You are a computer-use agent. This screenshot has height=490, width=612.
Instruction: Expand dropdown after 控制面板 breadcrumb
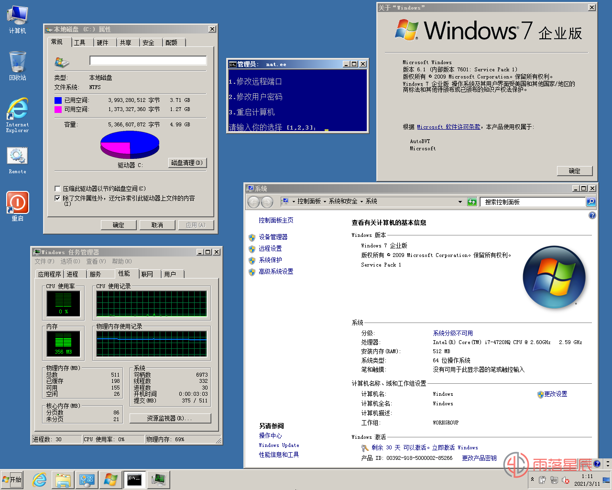[325, 201]
